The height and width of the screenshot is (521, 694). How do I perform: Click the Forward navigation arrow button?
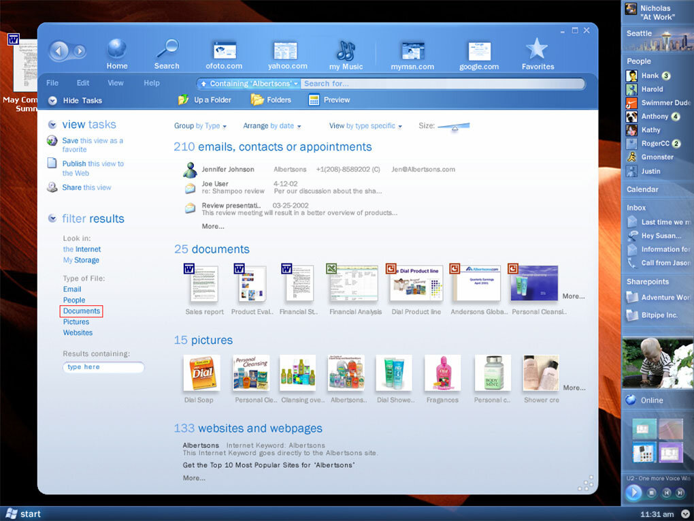tap(80, 51)
